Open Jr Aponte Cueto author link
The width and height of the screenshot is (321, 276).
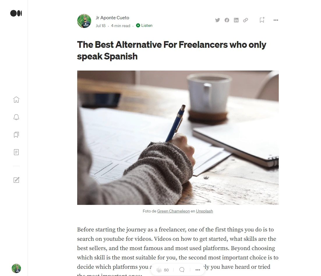click(112, 18)
